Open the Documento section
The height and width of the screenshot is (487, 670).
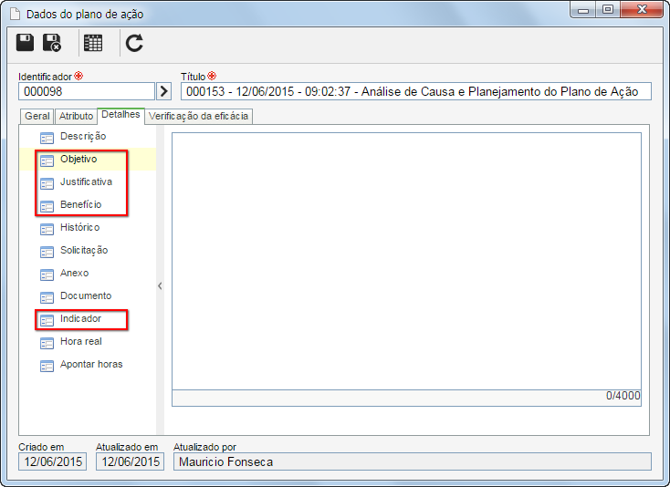[x=86, y=295]
